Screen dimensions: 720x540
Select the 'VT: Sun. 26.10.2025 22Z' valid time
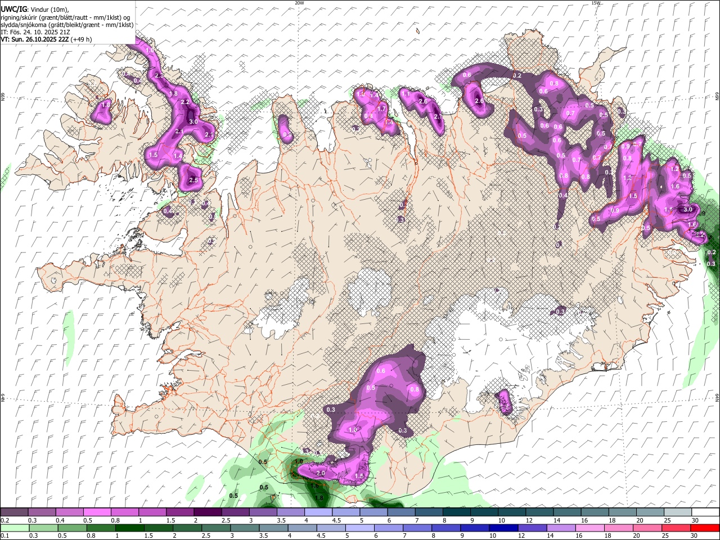[x=34, y=39]
